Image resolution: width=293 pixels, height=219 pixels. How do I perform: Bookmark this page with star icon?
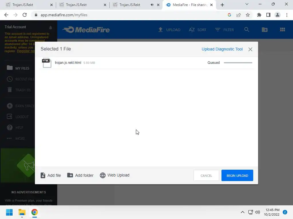point(248,15)
